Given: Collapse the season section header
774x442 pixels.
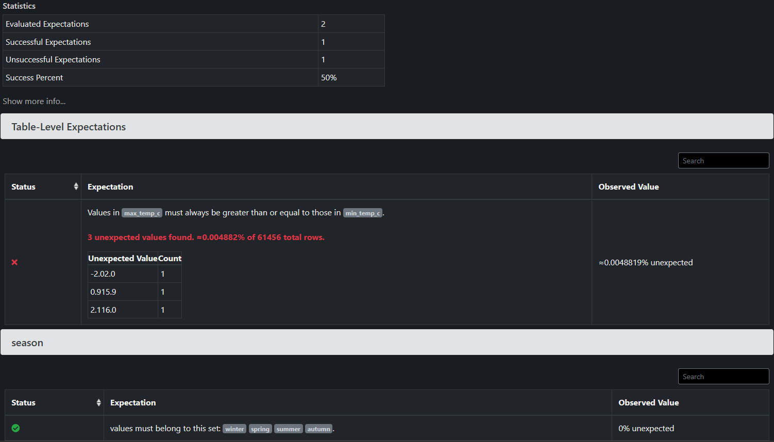Looking at the screenshot, I should (387, 342).
